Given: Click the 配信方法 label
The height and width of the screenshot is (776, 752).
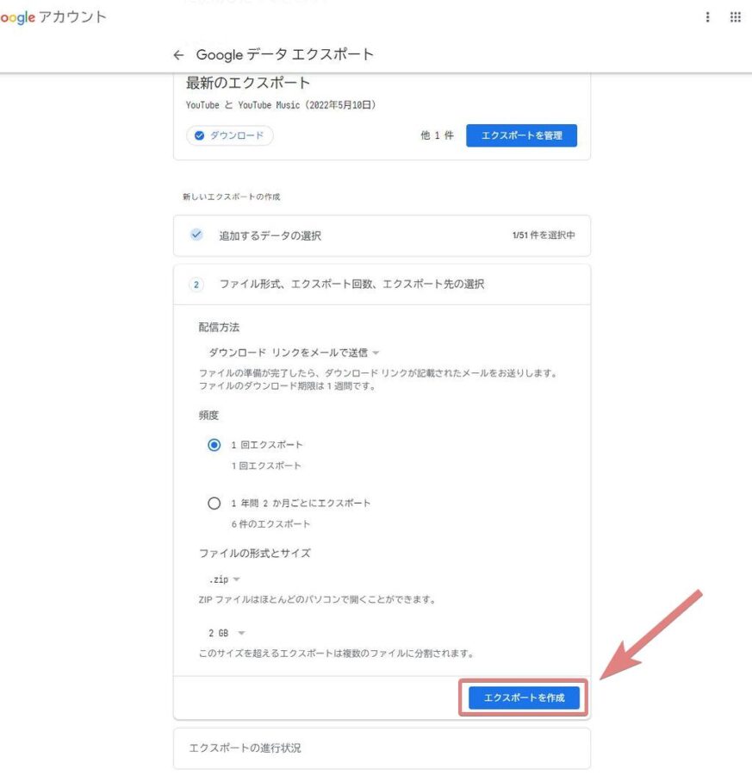Looking at the screenshot, I should 219,327.
